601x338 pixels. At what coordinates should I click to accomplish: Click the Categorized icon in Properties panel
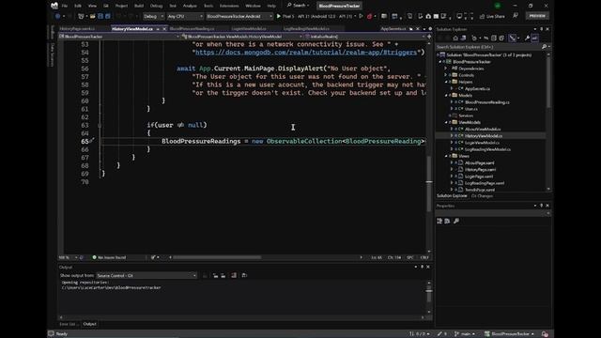(439, 222)
